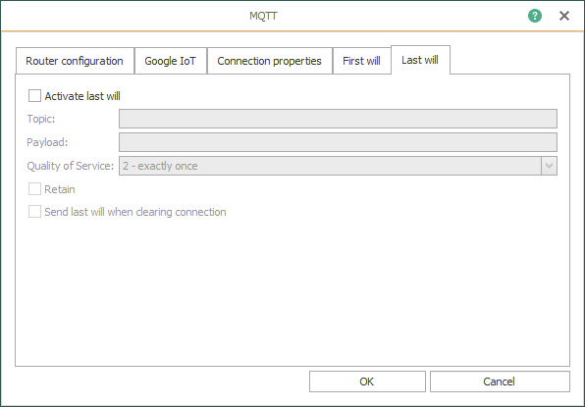
Task: Open the Google IoT tab
Action: (x=170, y=61)
